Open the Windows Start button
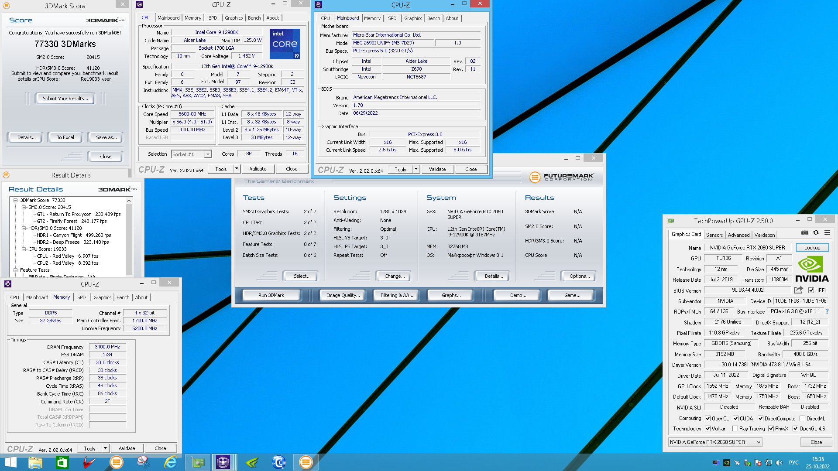 10,462
